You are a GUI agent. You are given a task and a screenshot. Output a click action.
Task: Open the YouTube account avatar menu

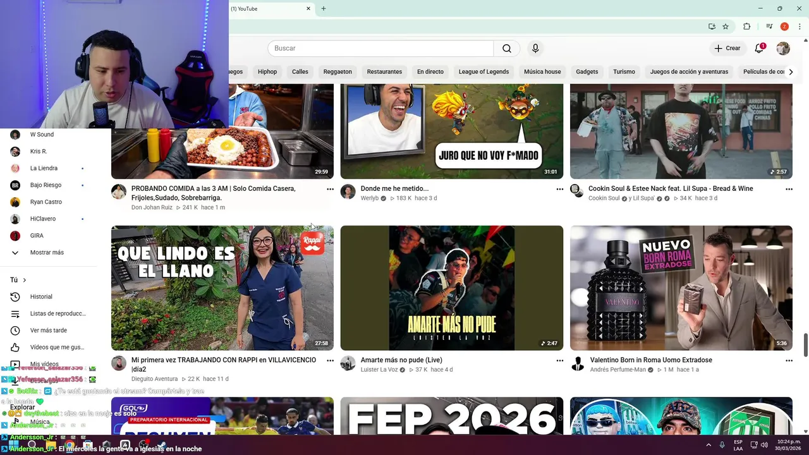783,48
